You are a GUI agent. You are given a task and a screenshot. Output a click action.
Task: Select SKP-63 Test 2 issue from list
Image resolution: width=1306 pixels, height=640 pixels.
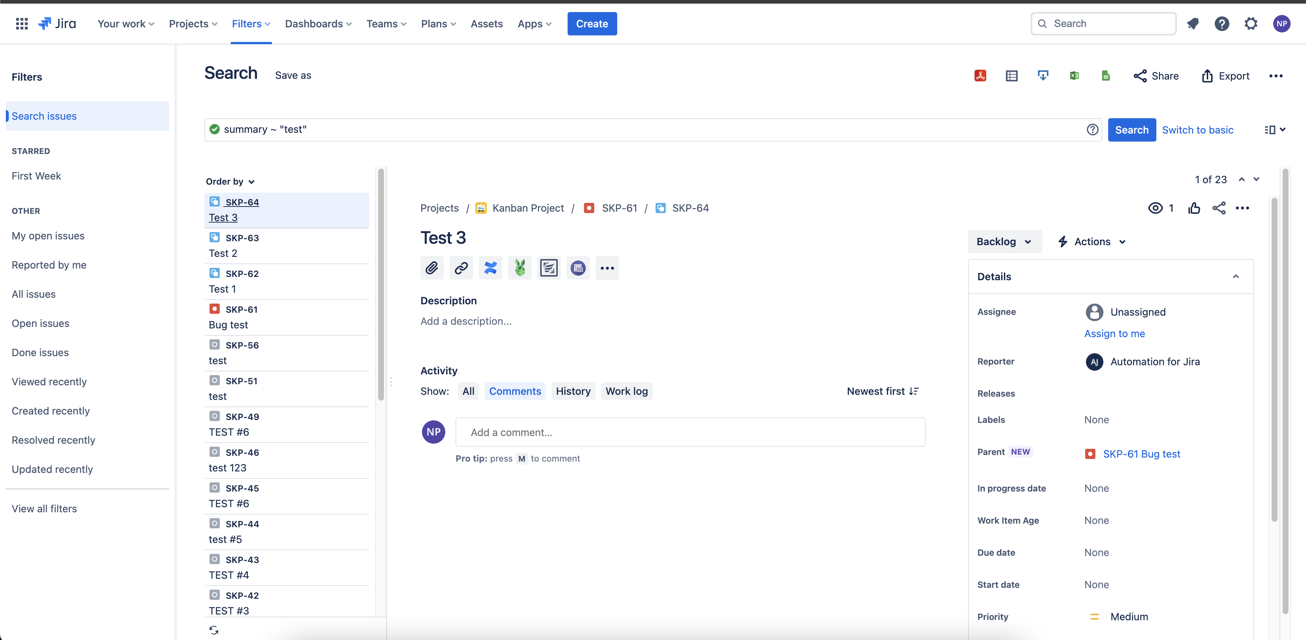[287, 246]
